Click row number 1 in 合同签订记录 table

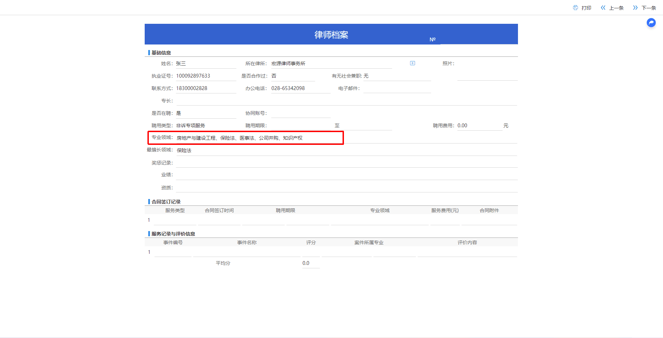click(149, 220)
